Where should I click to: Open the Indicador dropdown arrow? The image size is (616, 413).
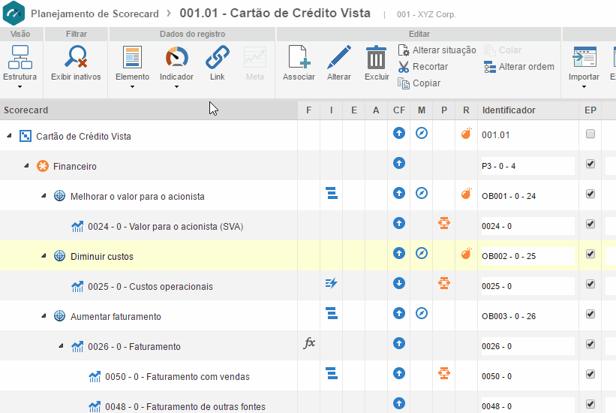coord(176,86)
